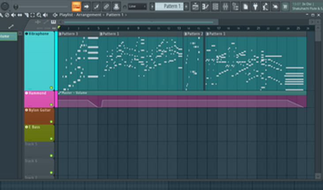
Task: Click the diagonal tool icon in left panel
Action: coord(11,27)
